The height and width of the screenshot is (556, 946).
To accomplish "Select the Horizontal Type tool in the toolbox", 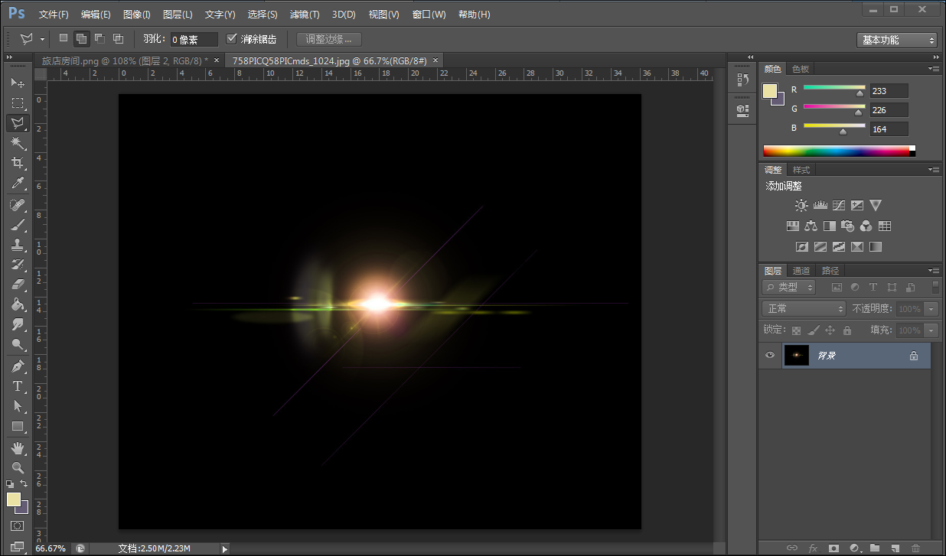I will pos(18,386).
